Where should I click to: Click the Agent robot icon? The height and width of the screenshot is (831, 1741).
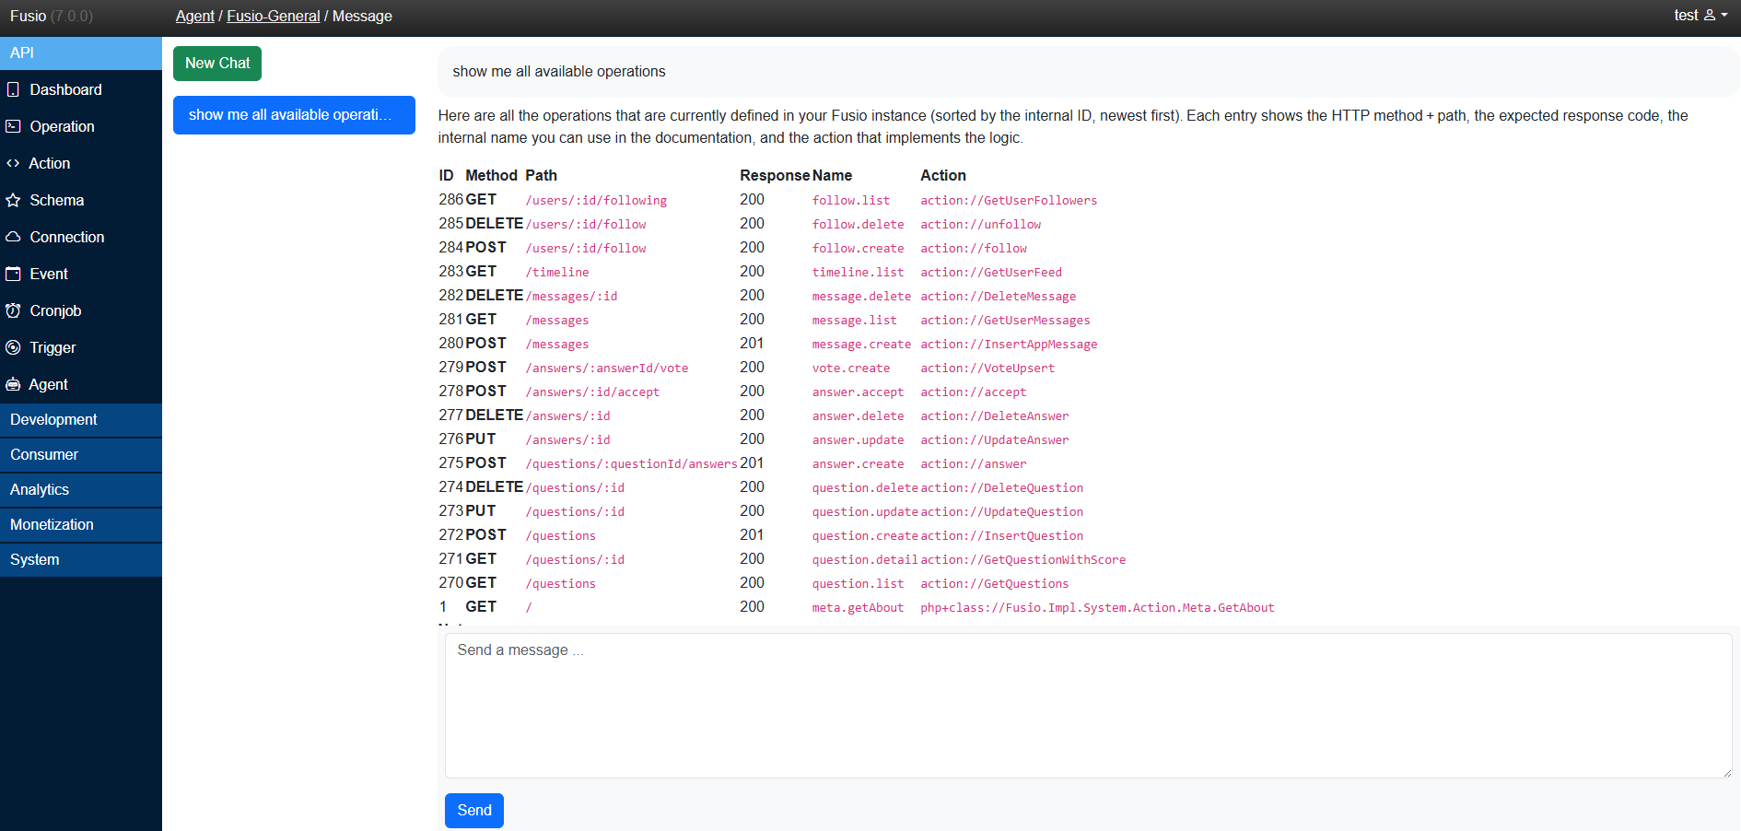pos(13,384)
